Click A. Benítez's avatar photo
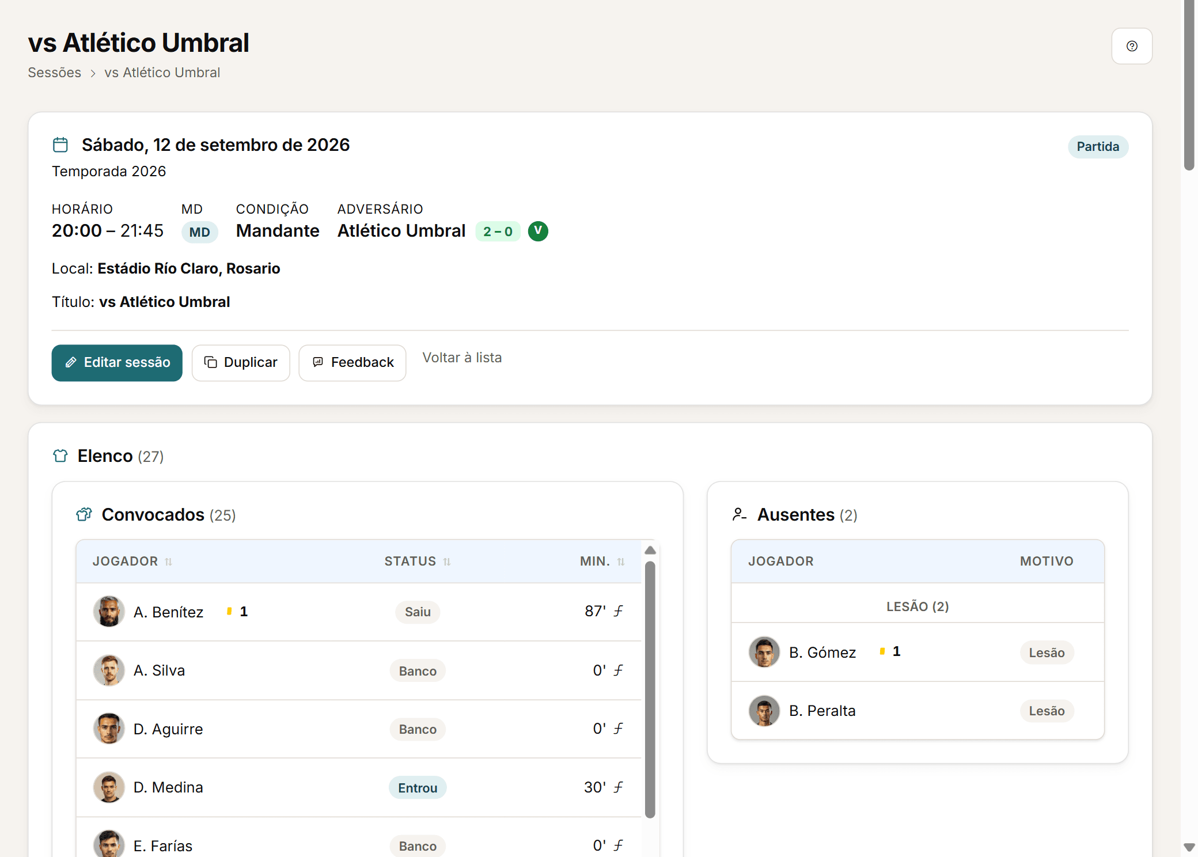This screenshot has width=1198, height=857. coord(109,612)
